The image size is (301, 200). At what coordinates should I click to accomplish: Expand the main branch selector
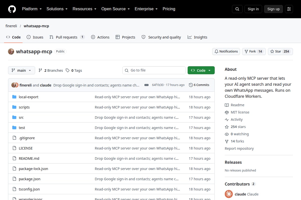coord(22,70)
